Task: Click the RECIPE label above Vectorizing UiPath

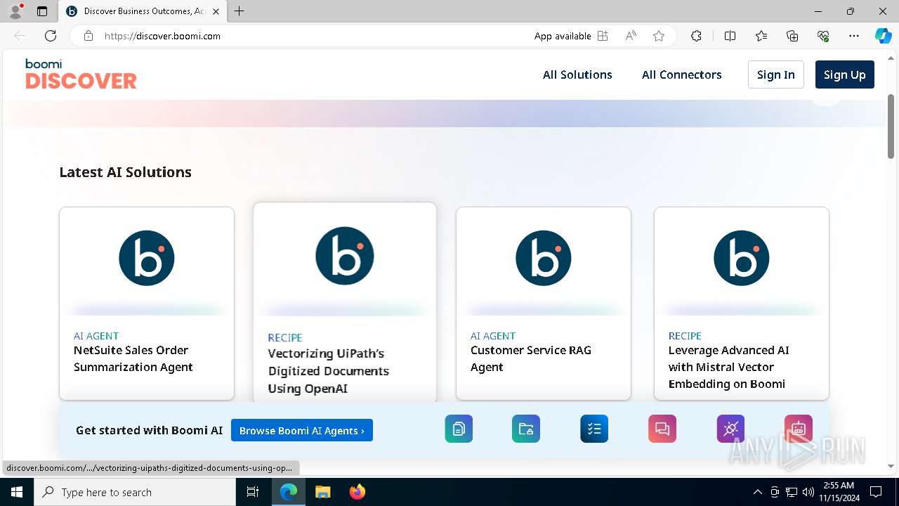Action: point(285,337)
